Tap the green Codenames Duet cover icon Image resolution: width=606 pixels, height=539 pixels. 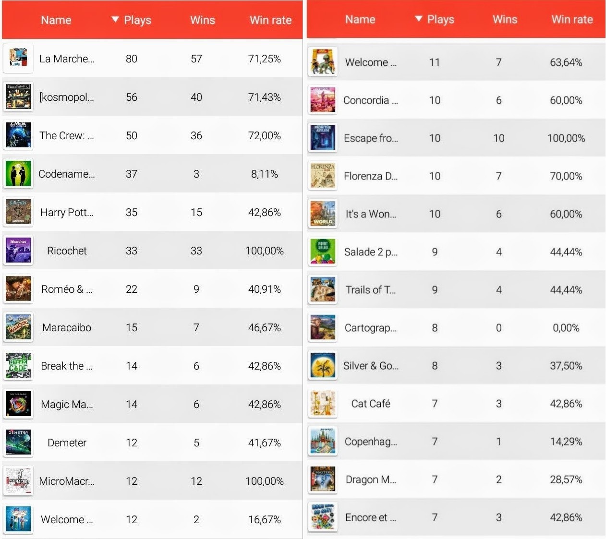(18, 174)
